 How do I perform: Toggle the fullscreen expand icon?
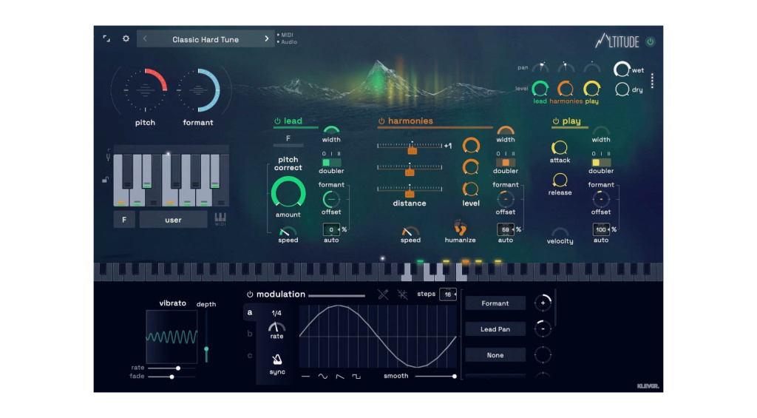tap(106, 38)
